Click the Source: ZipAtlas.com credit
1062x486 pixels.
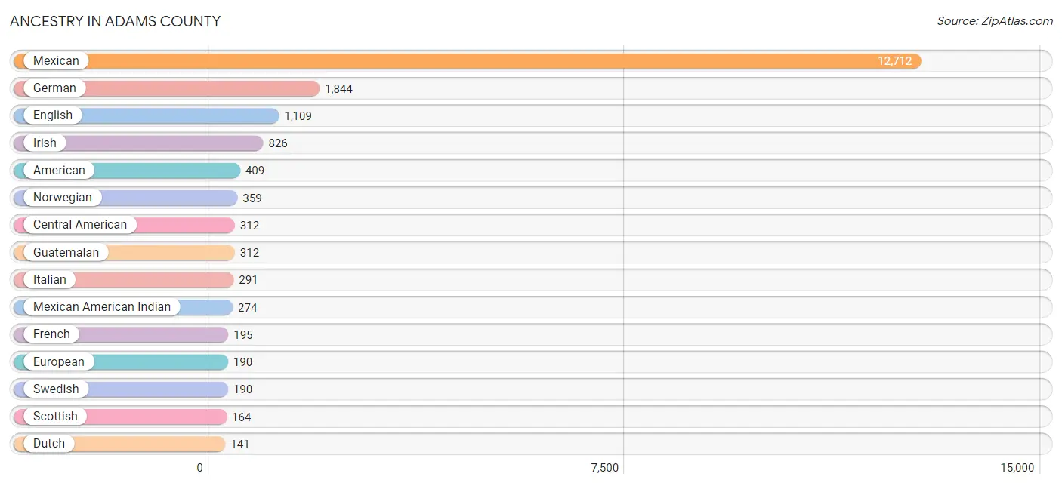click(995, 21)
